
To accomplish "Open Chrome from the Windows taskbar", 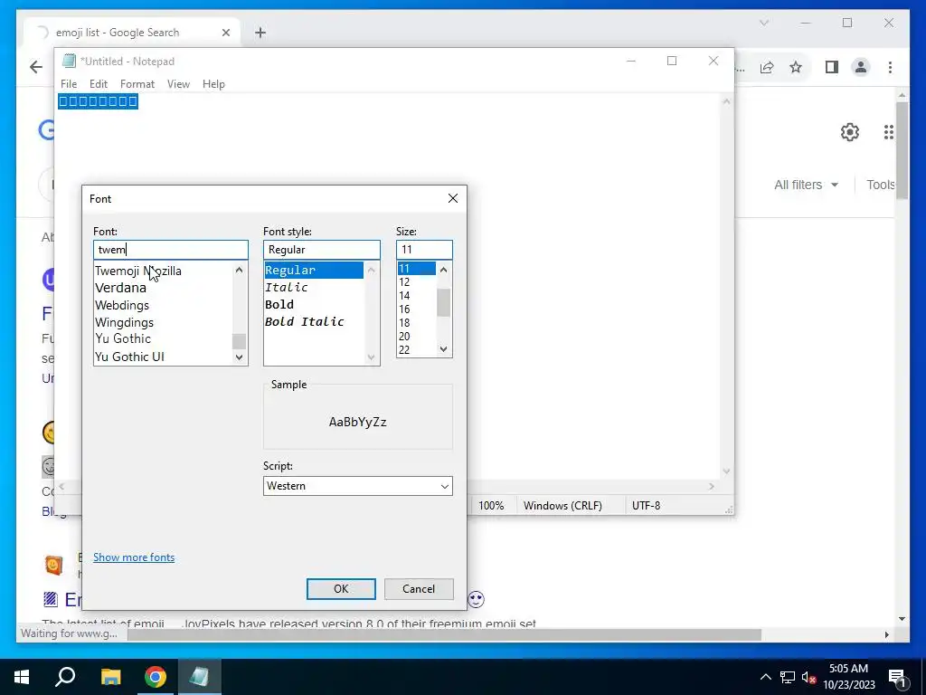I will pos(156,677).
